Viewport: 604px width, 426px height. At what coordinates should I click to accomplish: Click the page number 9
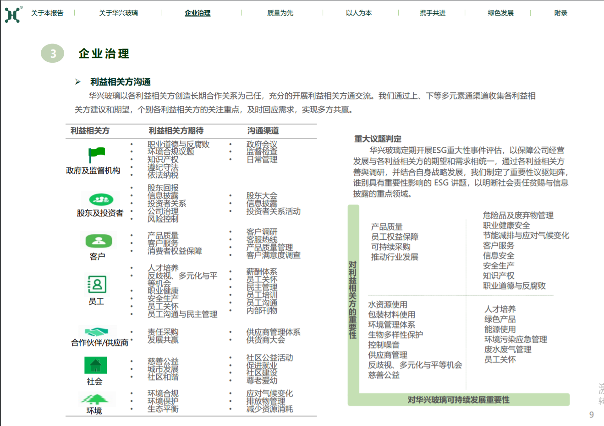592,415
